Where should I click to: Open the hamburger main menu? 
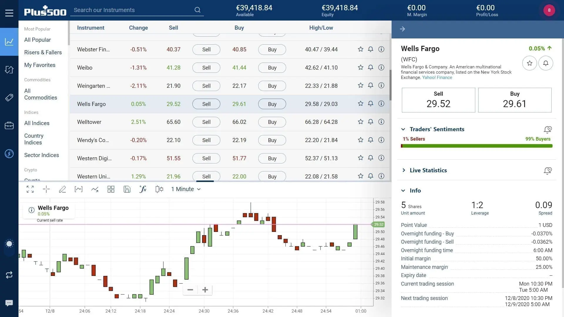(x=9, y=13)
